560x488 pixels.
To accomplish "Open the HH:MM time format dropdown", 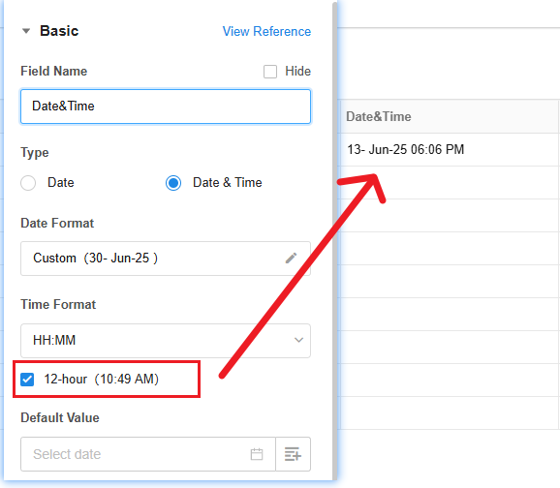I will [x=166, y=341].
